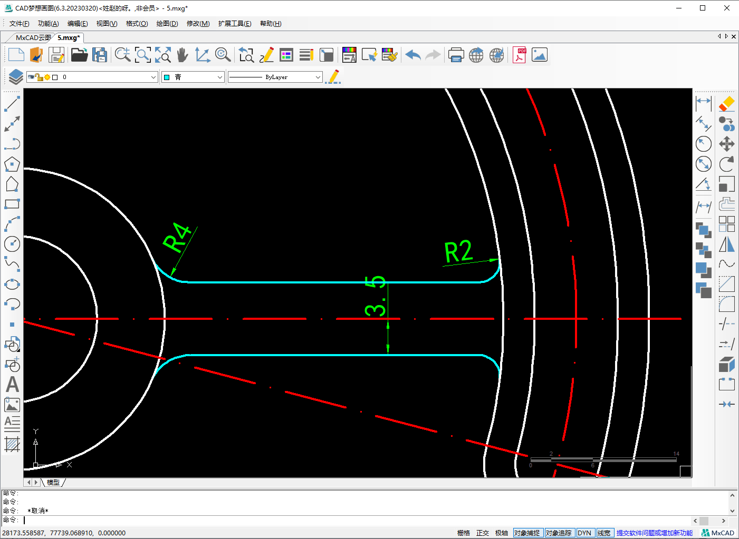Switch to the MxCAD云图 tab
The height and width of the screenshot is (539, 739).
click(33, 37)
